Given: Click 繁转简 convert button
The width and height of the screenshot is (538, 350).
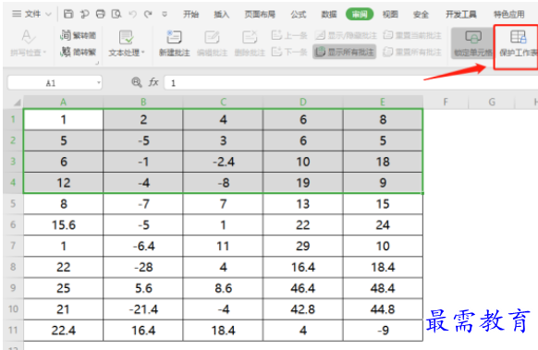Looking at the screenshot, I should pyautogui.click(x=79, y=35).
